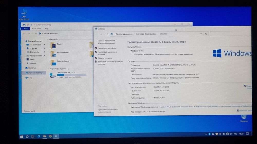The width and height of the screenshot is (257, 144).
Task: Select Видео in navigation pane
Action: 32,59
